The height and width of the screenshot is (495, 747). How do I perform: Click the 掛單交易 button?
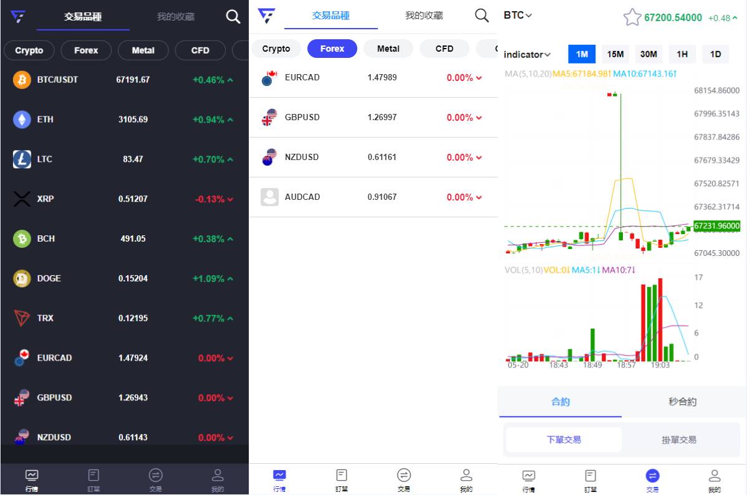678,440
